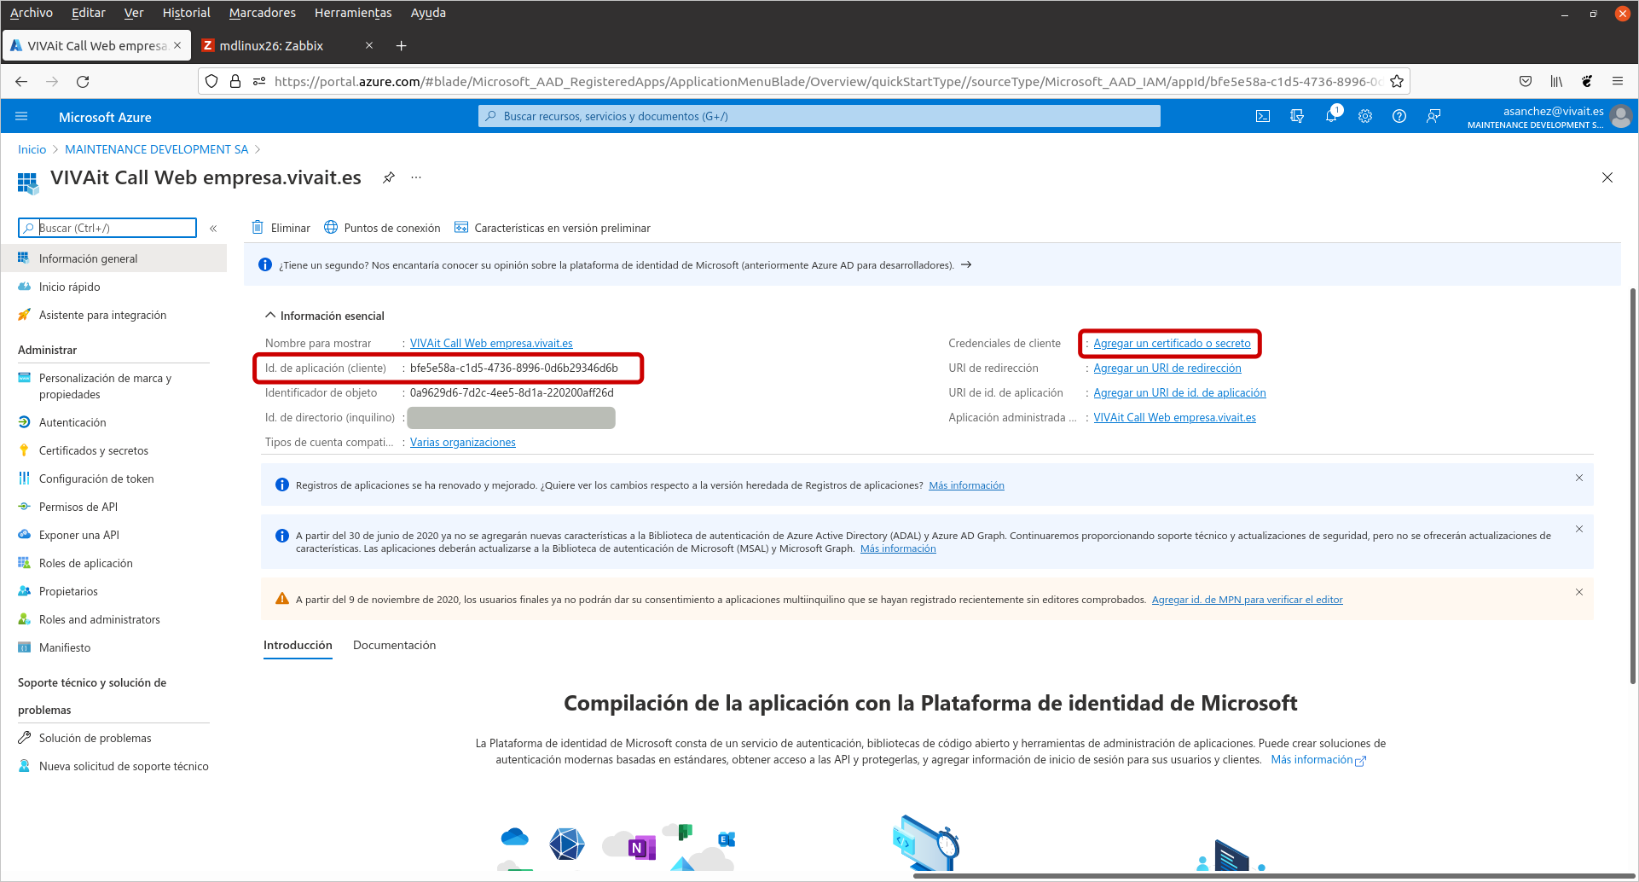
Task: Click Agregar un certificado o secreto link
Action: pyautogui.click(x=1172, y=343)
